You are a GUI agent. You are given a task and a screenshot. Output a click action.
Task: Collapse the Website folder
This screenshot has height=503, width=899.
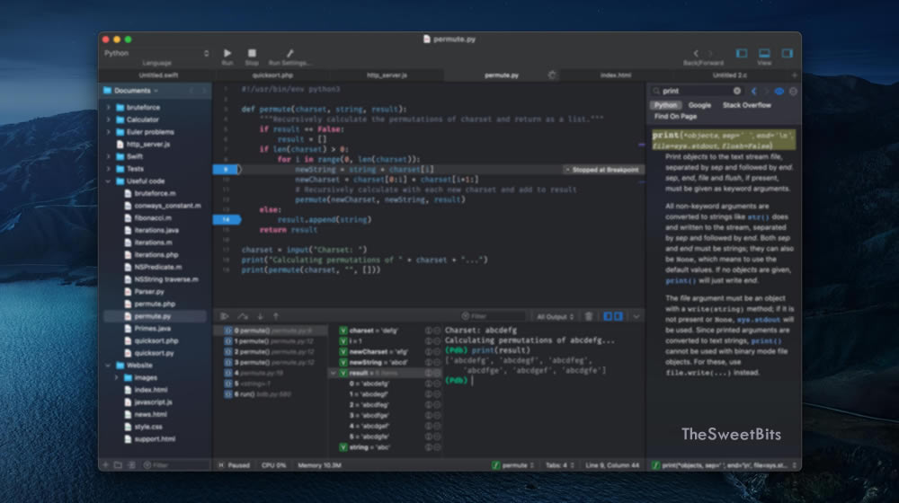[x=109, y=365]
